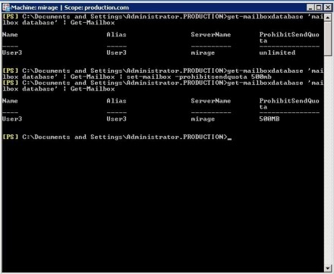Viewport: 334px width, 274px height.
Task: Click 'User3' name in the unlimited row
Action: click(x=12, y=52)
